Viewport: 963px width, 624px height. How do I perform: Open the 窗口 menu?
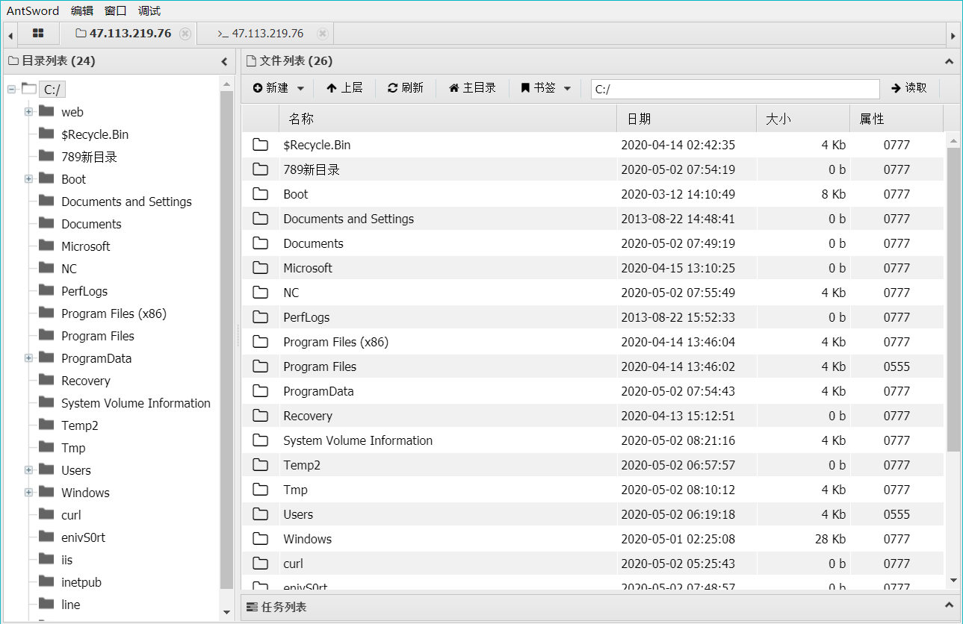116,10
